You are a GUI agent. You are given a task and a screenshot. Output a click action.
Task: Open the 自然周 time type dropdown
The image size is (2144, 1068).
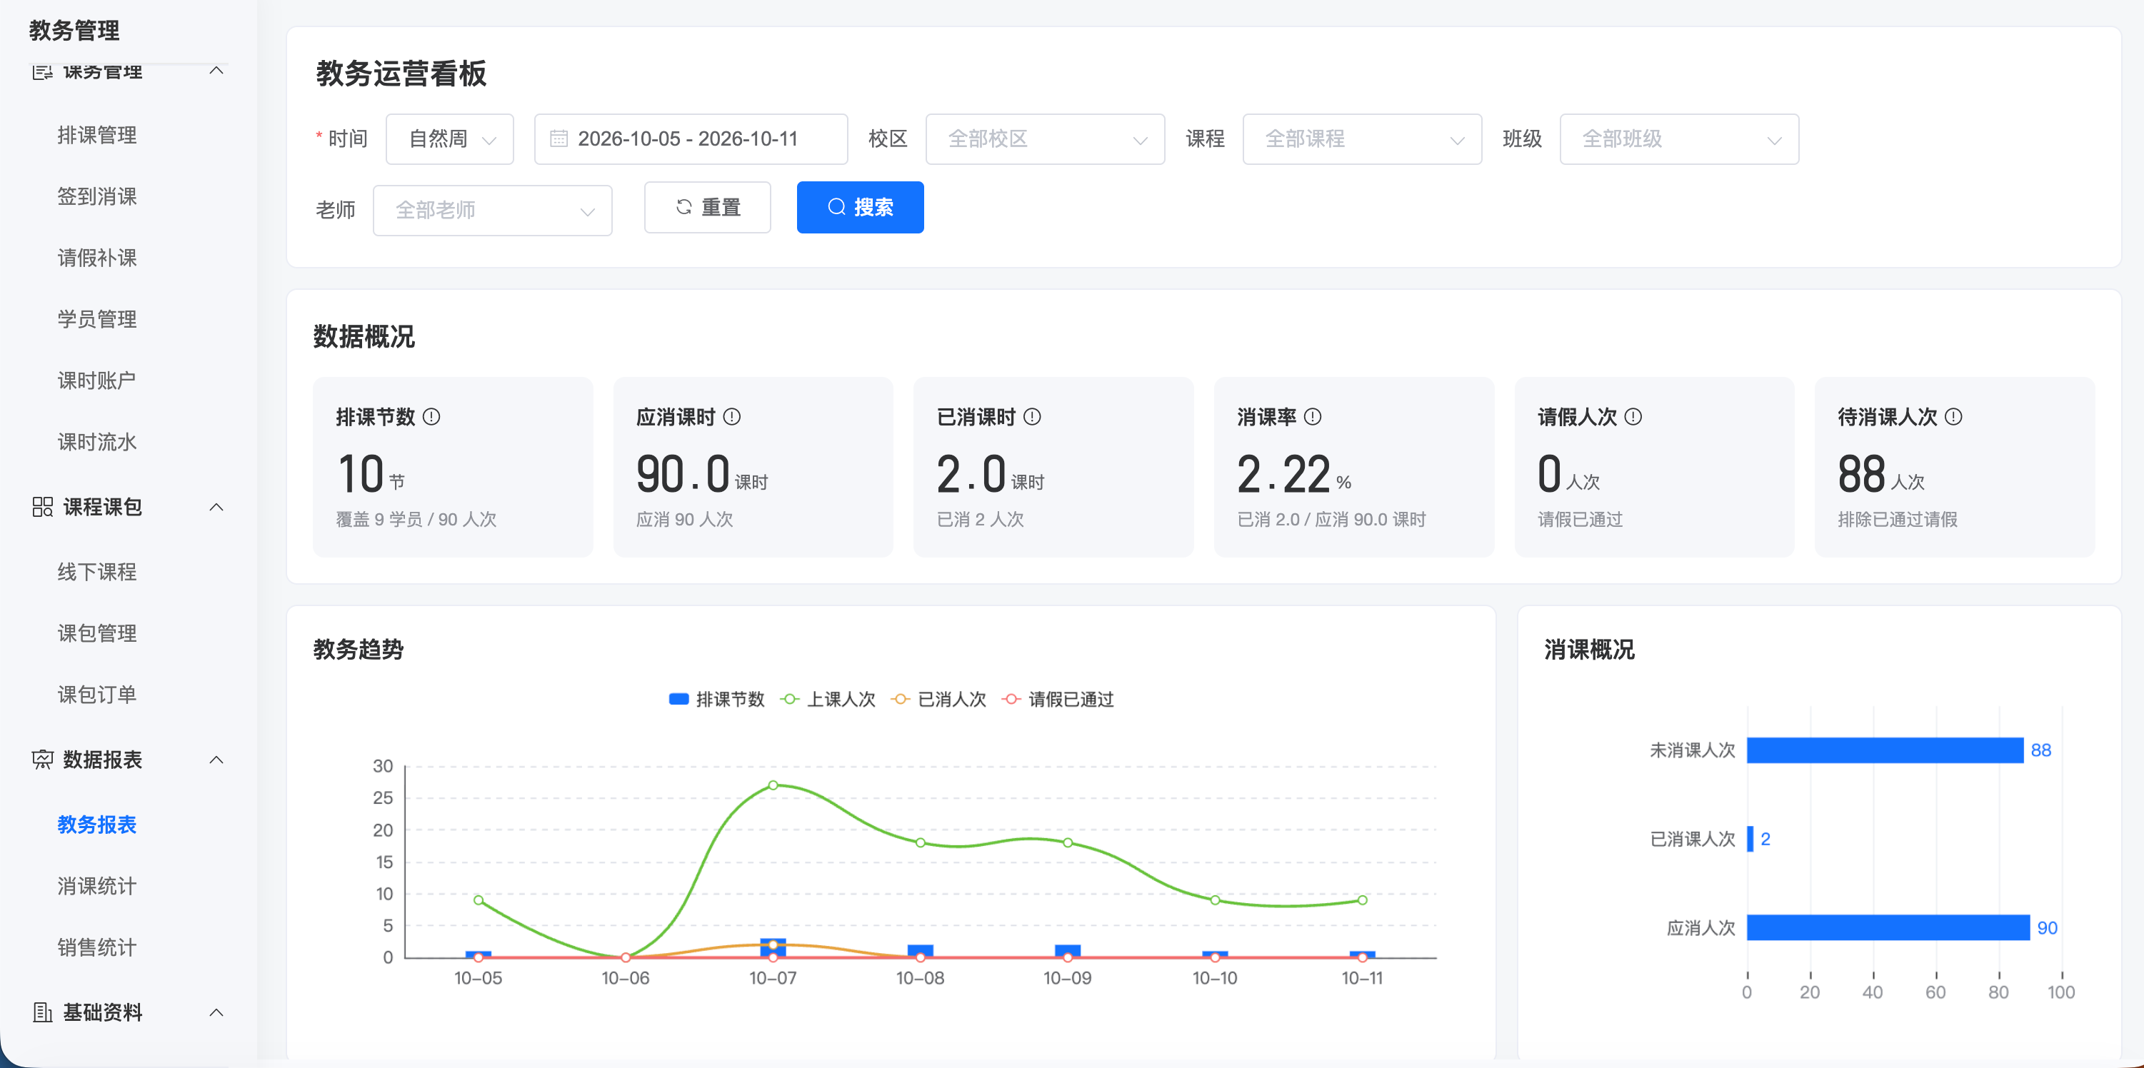click(449, 139)
